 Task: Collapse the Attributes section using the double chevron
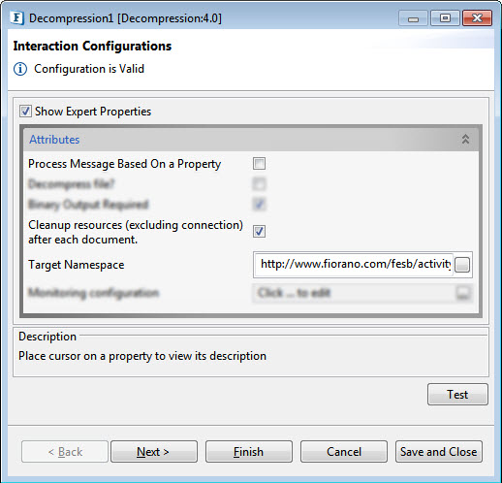coord(465,139)
